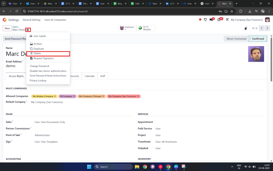Open File Explorer on the taskbar
The height and width of the screenshot is (171, 273).
click(137, 167)
